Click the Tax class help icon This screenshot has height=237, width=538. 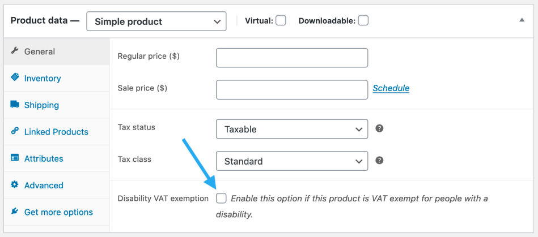pos(380,161)
